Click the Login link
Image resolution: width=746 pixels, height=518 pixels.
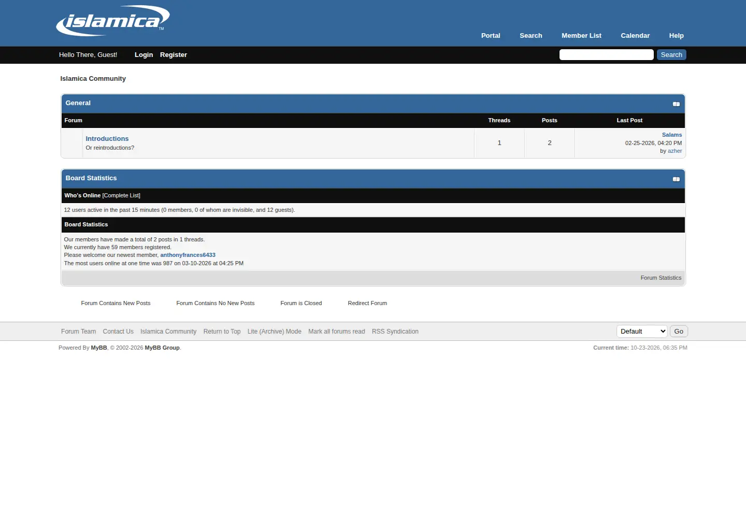click(144, 55)
